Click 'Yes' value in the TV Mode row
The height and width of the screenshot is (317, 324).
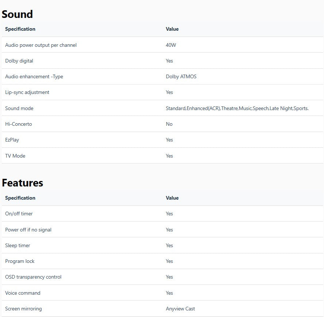point(169,156)
